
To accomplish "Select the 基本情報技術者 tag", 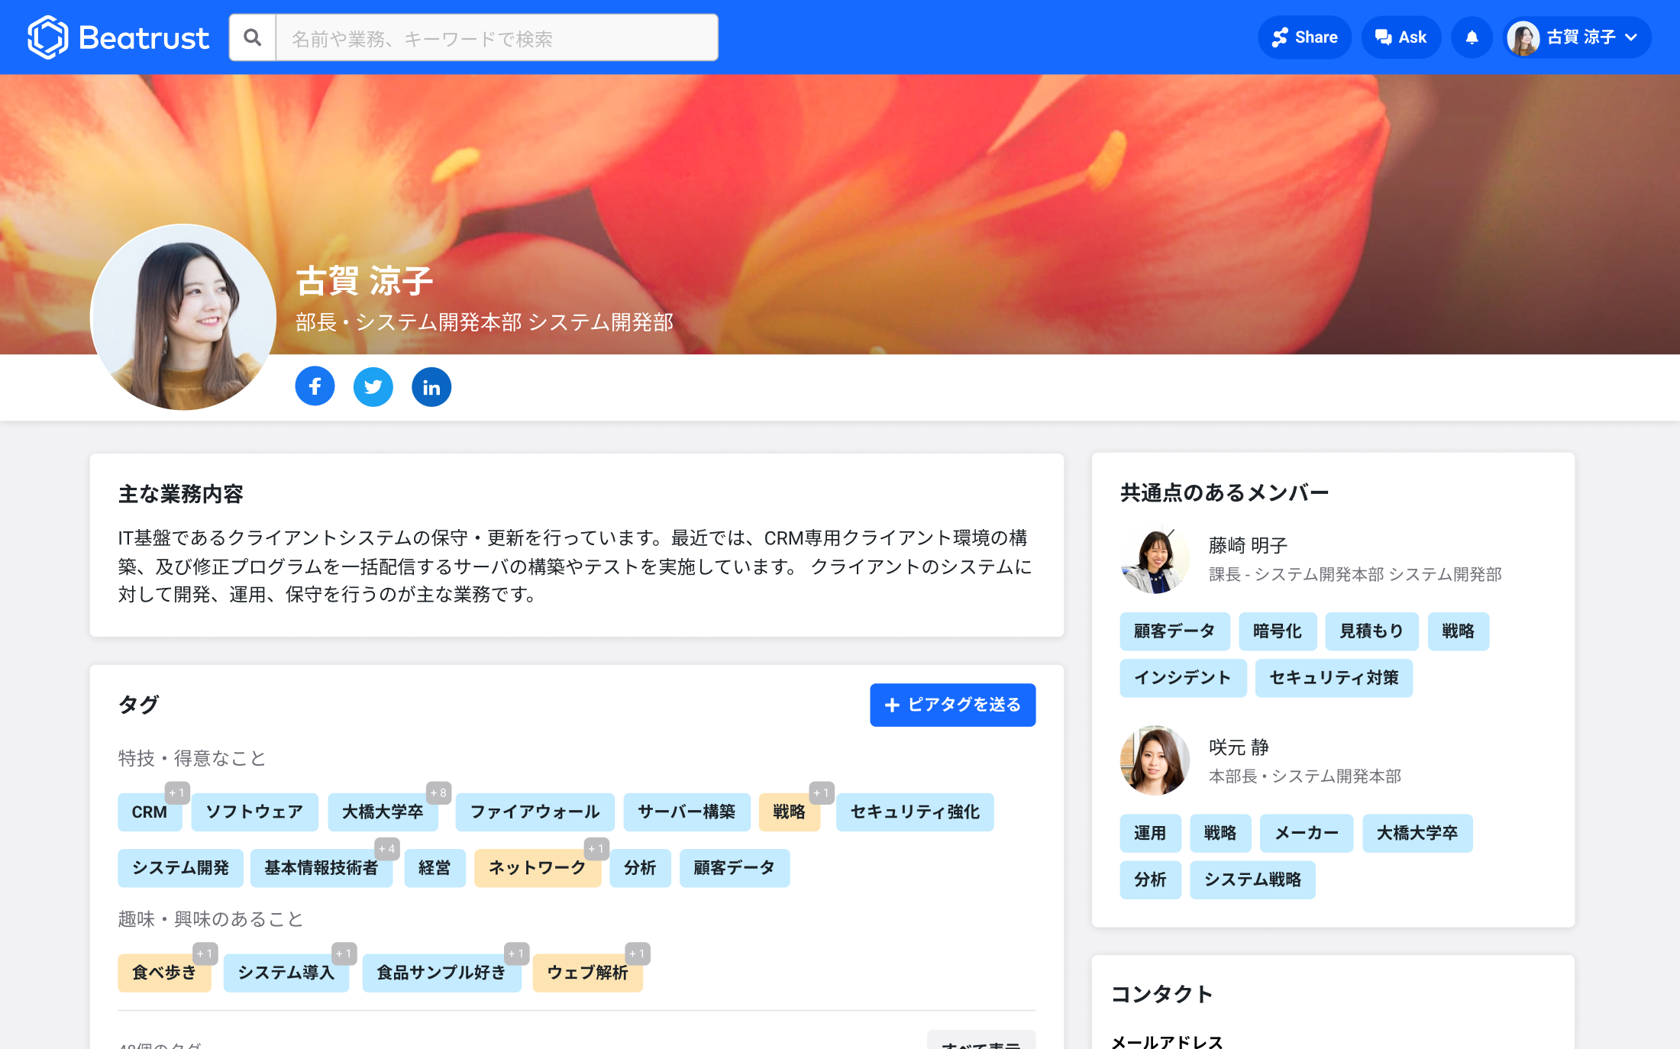I will pos(321,868).
